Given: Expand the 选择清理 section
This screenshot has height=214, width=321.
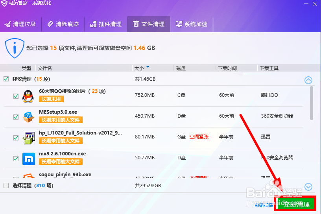Looking at the screenshot, I should 308,187.
